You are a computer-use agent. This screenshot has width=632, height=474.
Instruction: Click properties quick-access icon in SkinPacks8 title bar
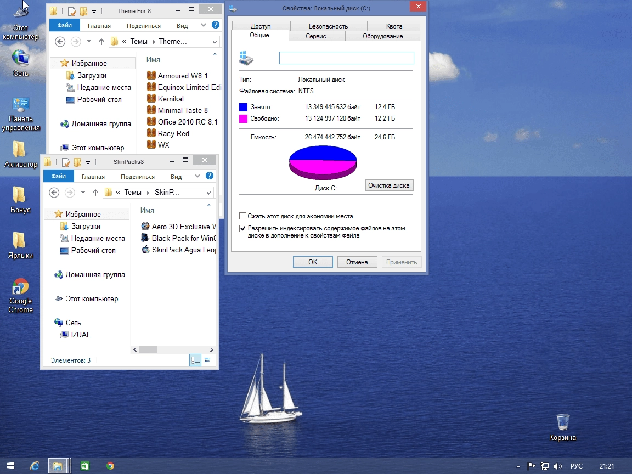[x=66, y=162]
